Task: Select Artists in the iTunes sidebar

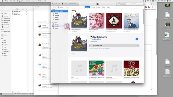Action: 56,13
